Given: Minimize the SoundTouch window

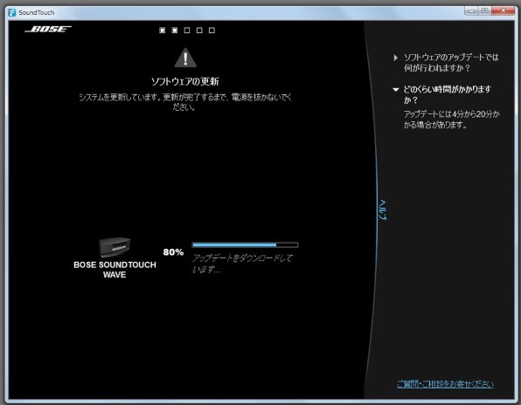Looking at the screenshot, I should pyautogui.click(x=471, y=11).
